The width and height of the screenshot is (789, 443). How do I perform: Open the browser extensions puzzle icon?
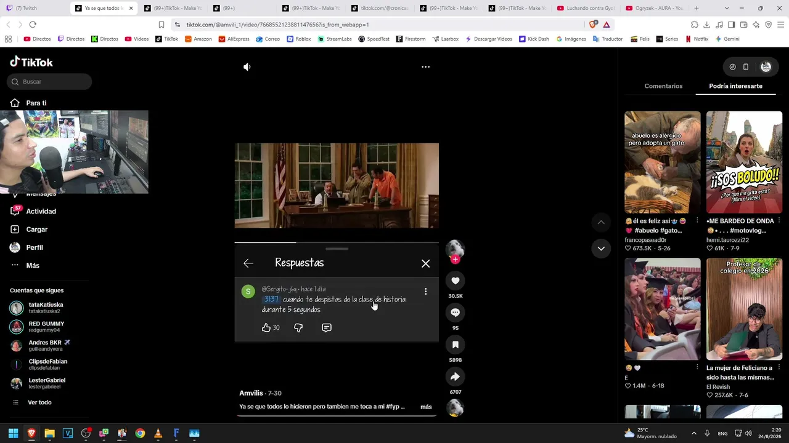pyautogui.click(x=695, y=25)
